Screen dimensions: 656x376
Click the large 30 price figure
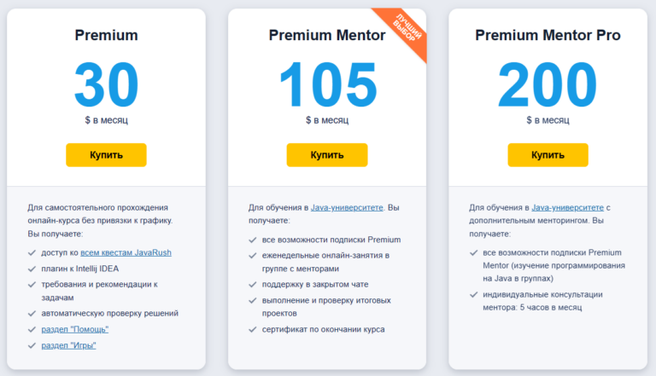(106, 84)
